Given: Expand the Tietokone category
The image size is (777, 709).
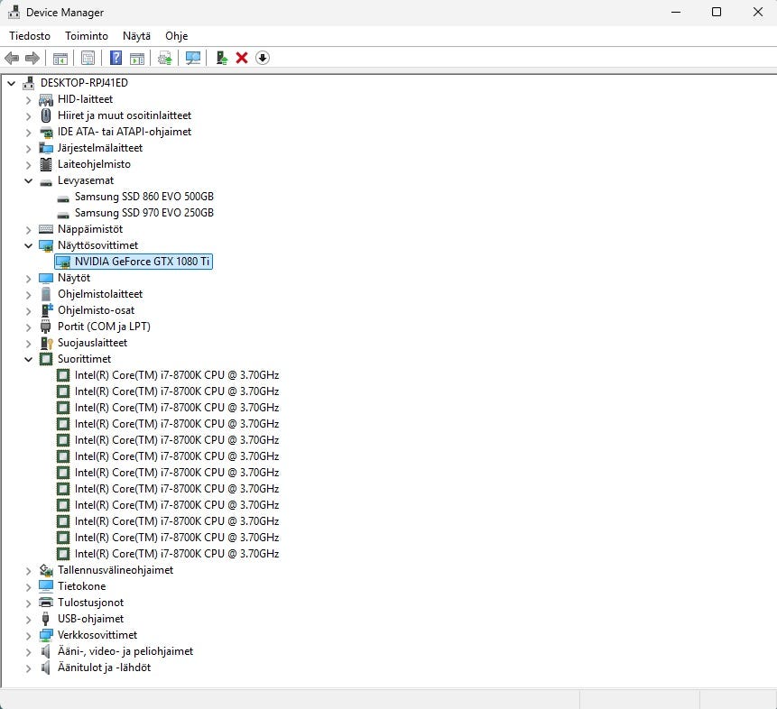Looking at the screenshot, I should [28, 587].
